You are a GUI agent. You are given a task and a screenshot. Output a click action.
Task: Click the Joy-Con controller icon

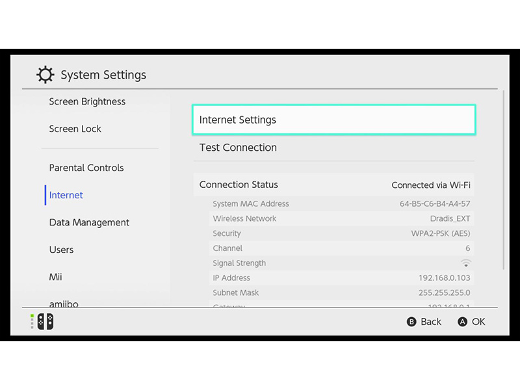click(45, 322)
